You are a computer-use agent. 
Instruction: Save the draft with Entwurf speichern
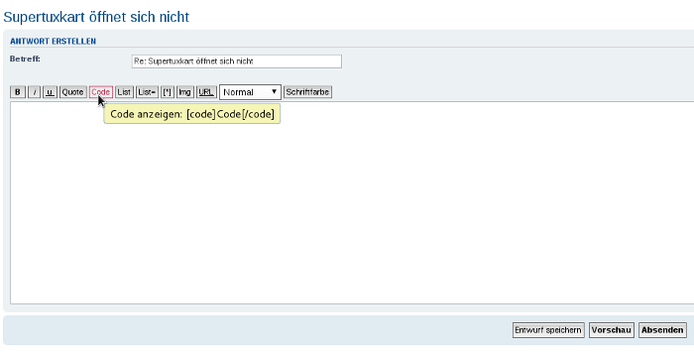[548, 330]
